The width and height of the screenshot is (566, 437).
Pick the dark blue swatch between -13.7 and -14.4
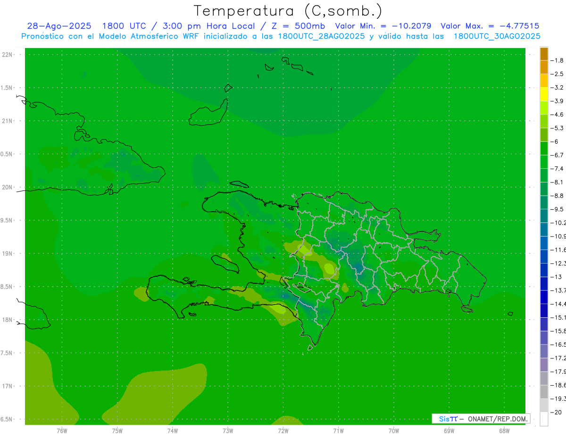coord(544,297)
